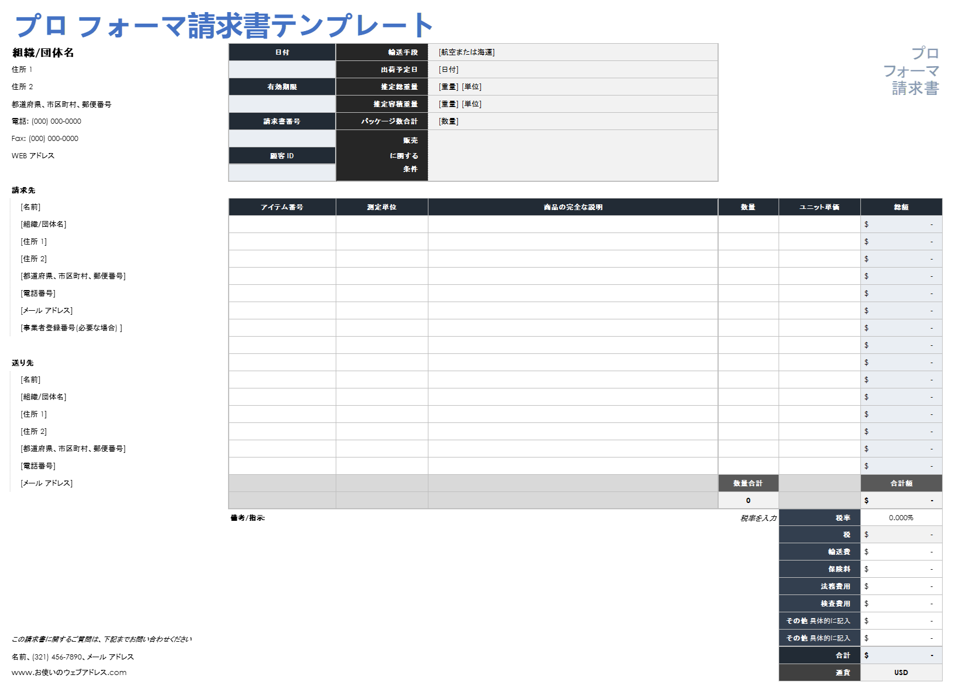953x690 pixels.
Task: Click the この請求書に関するご質問は italic note
Action: [102, 639]
